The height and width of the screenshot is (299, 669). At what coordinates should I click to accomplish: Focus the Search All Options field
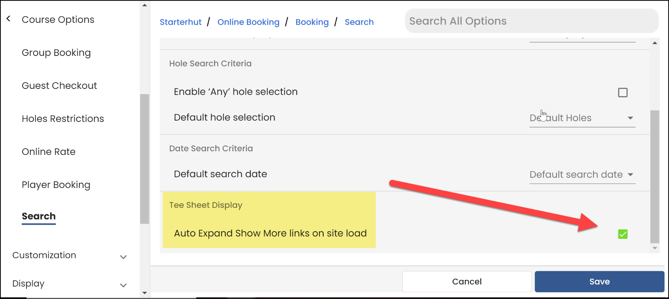(531, 21)
